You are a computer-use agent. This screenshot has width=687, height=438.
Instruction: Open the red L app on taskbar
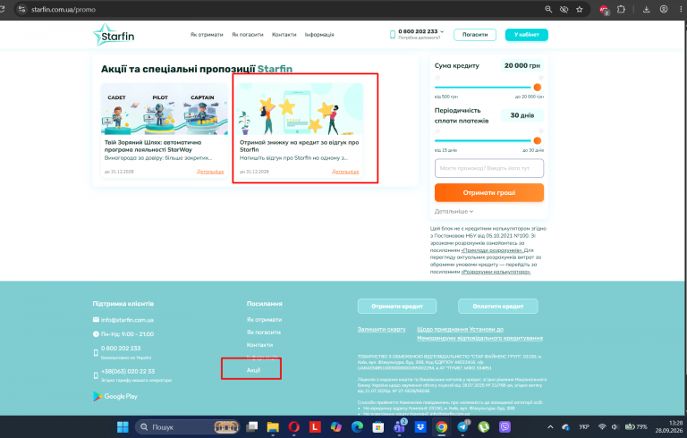point(315,426)
